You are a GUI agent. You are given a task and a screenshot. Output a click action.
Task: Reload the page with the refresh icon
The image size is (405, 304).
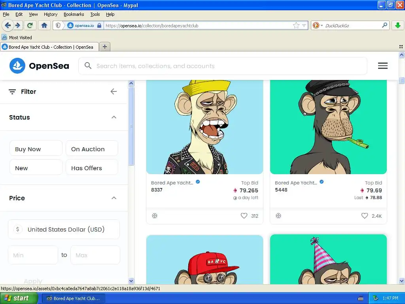(x=30, y=25)
